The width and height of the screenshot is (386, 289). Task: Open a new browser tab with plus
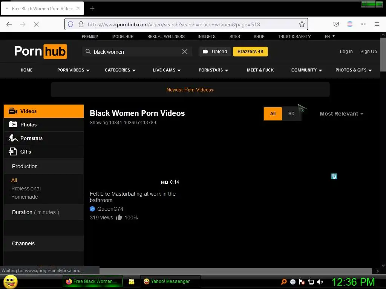[92, 9]
